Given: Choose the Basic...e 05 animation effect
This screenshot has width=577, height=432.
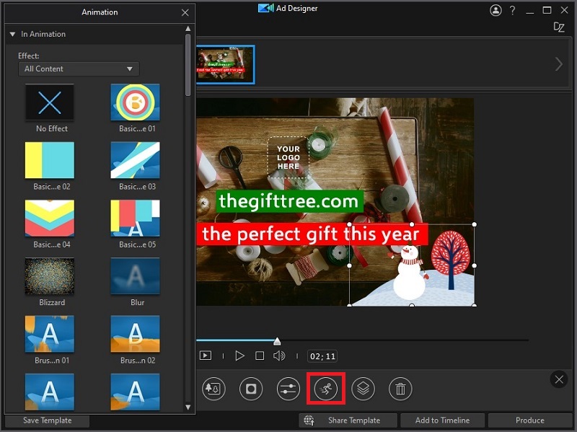Looking at the screenshot, I should click(x=135, y=218).
